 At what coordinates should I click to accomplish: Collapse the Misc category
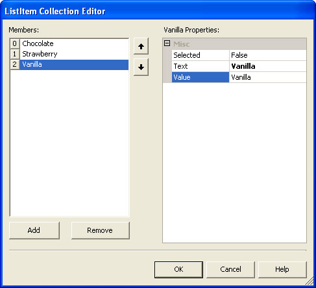[x=167, y=43]
